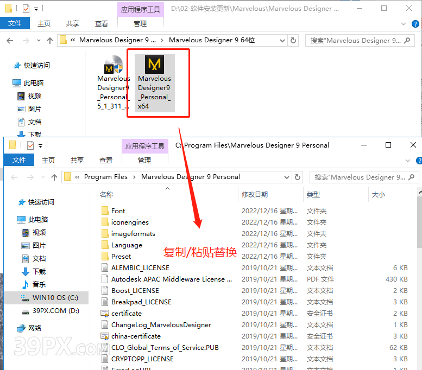The height and width of the screenshot is (370, 422).
Task: Open recent locations dropdown in back window
Action: (39, 41)
